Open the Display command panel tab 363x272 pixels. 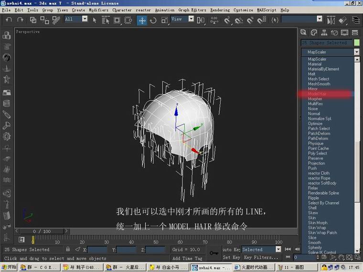[x=344, y=32]
